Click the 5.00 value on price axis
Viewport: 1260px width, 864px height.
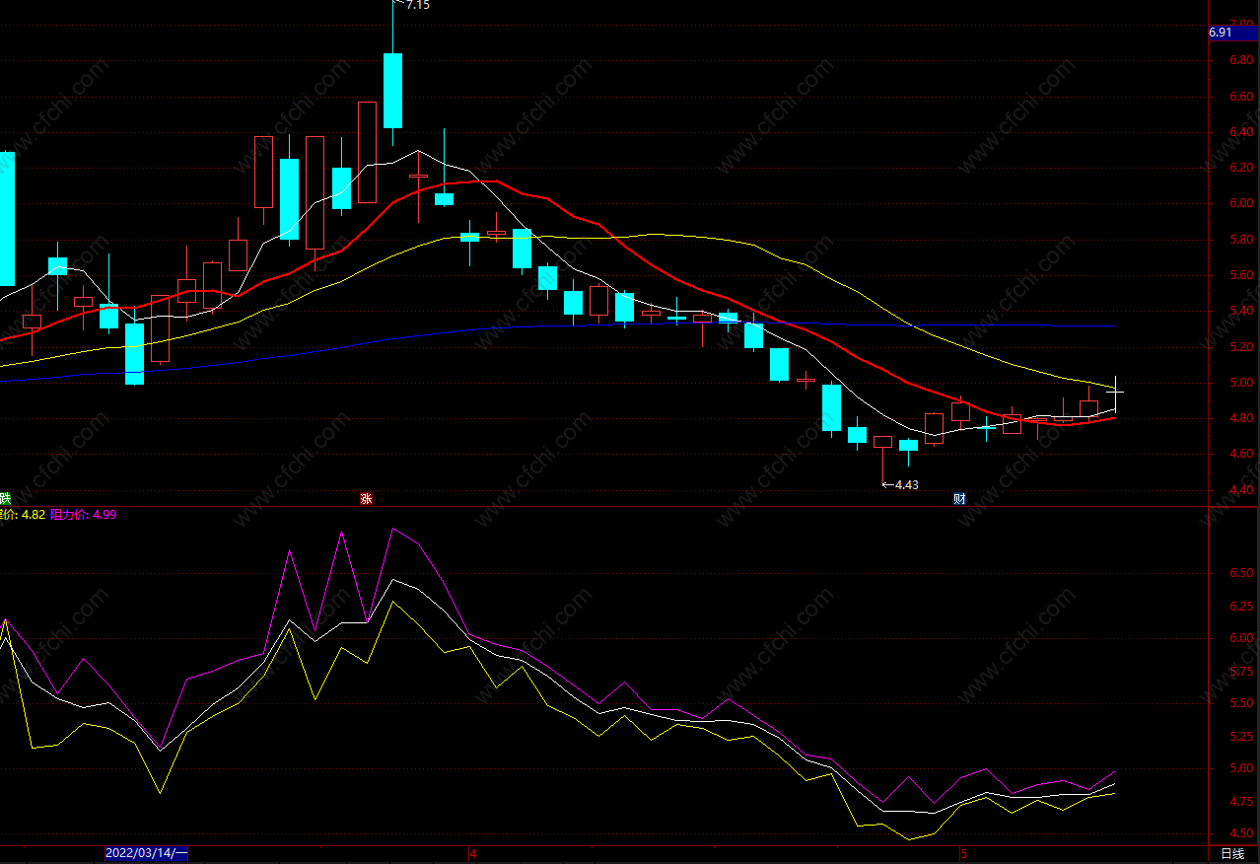tap(1240, 383)
